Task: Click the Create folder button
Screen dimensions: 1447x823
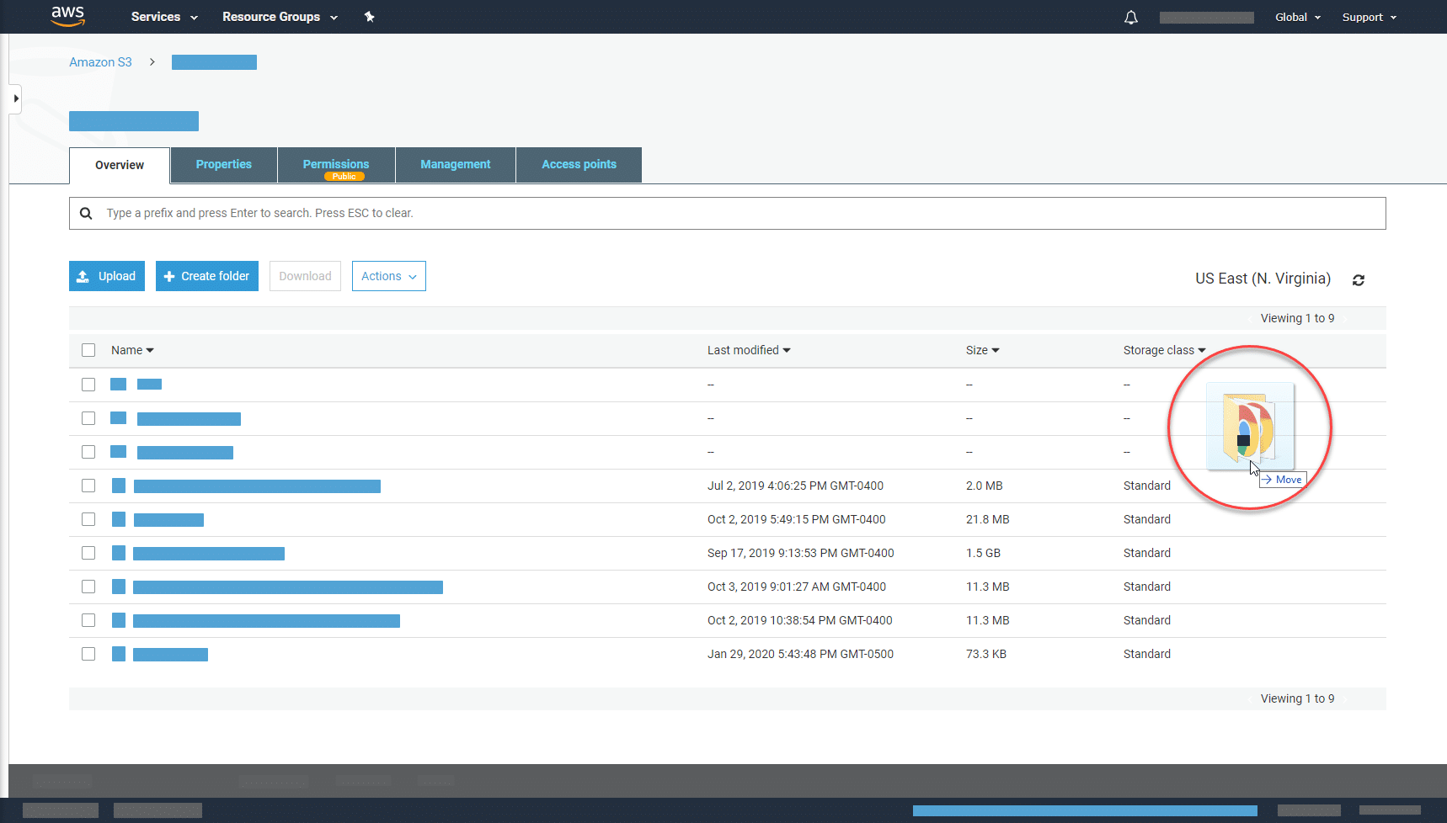Action: pos(206,275)
